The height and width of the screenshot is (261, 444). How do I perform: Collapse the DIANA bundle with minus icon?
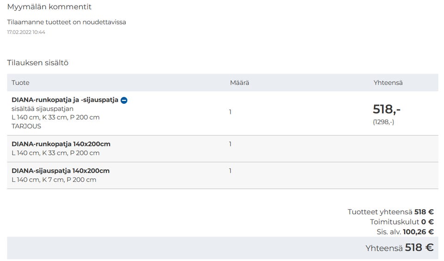pos(124,100)
